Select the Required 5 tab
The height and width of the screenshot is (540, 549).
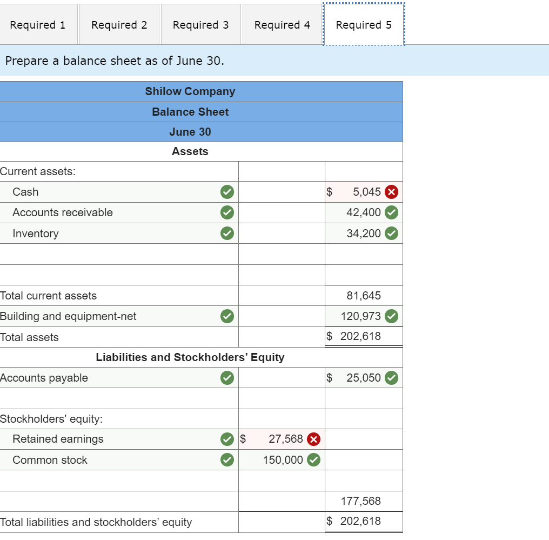[x=363, y=24]
